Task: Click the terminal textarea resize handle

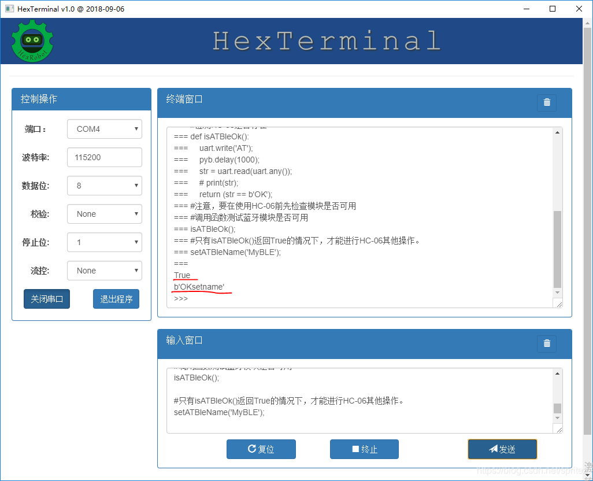Action: click(558, 304)
